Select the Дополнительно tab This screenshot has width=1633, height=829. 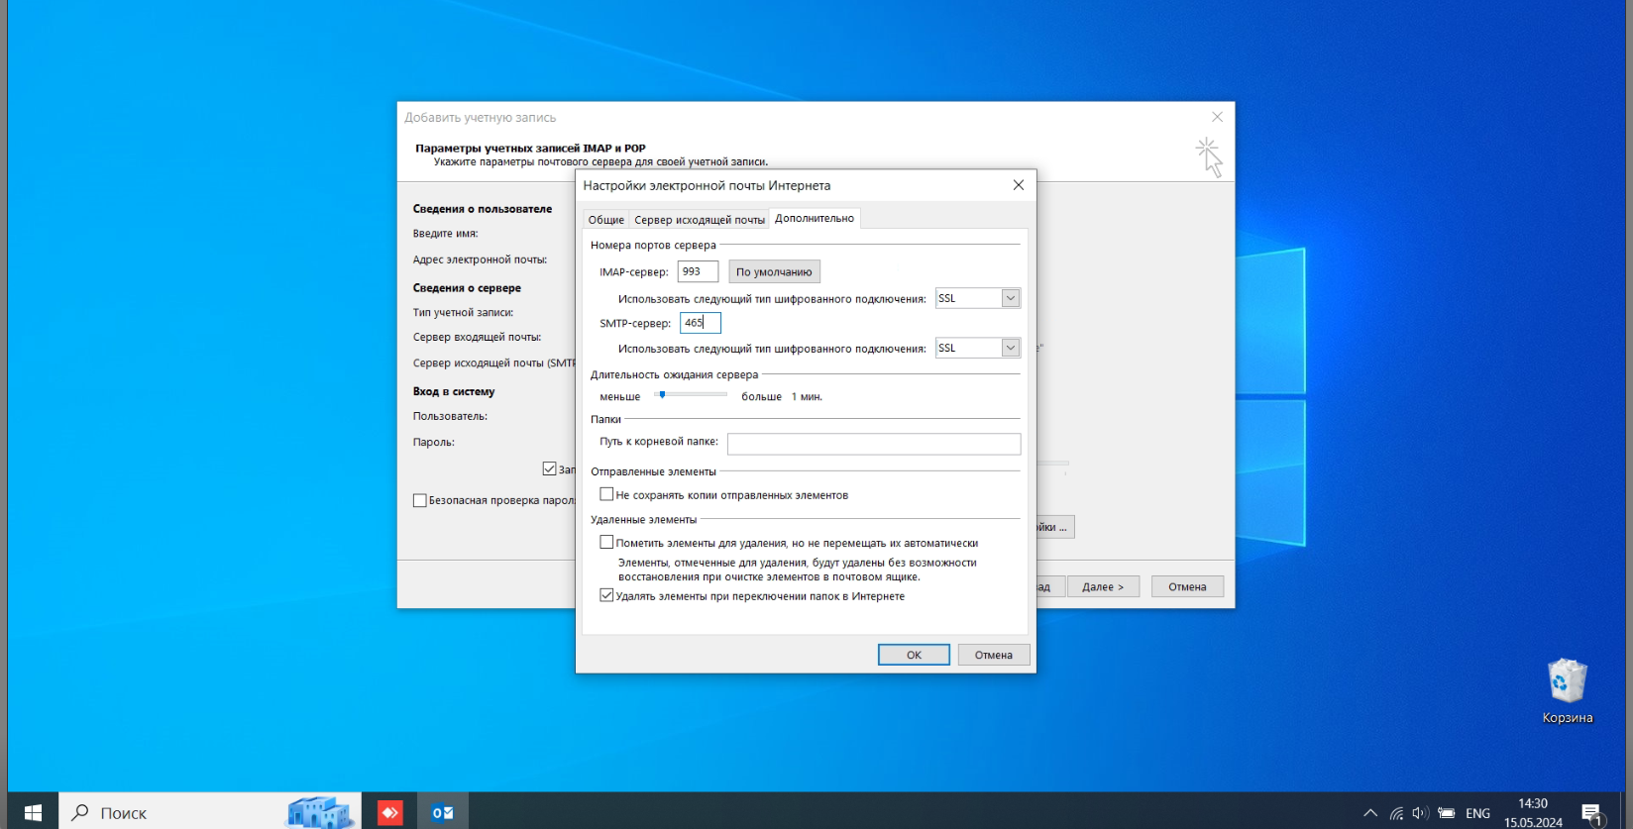click(x=815, y=218)
